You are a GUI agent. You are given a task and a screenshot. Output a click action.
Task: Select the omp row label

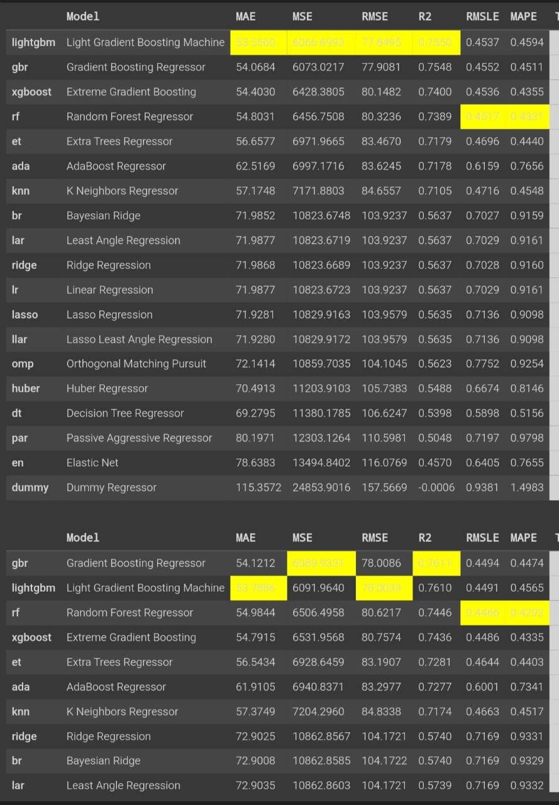point(23,364)
